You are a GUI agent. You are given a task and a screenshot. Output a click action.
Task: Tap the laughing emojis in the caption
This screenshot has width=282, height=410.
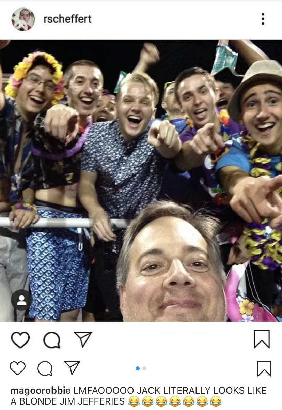(x=175, y=401)
